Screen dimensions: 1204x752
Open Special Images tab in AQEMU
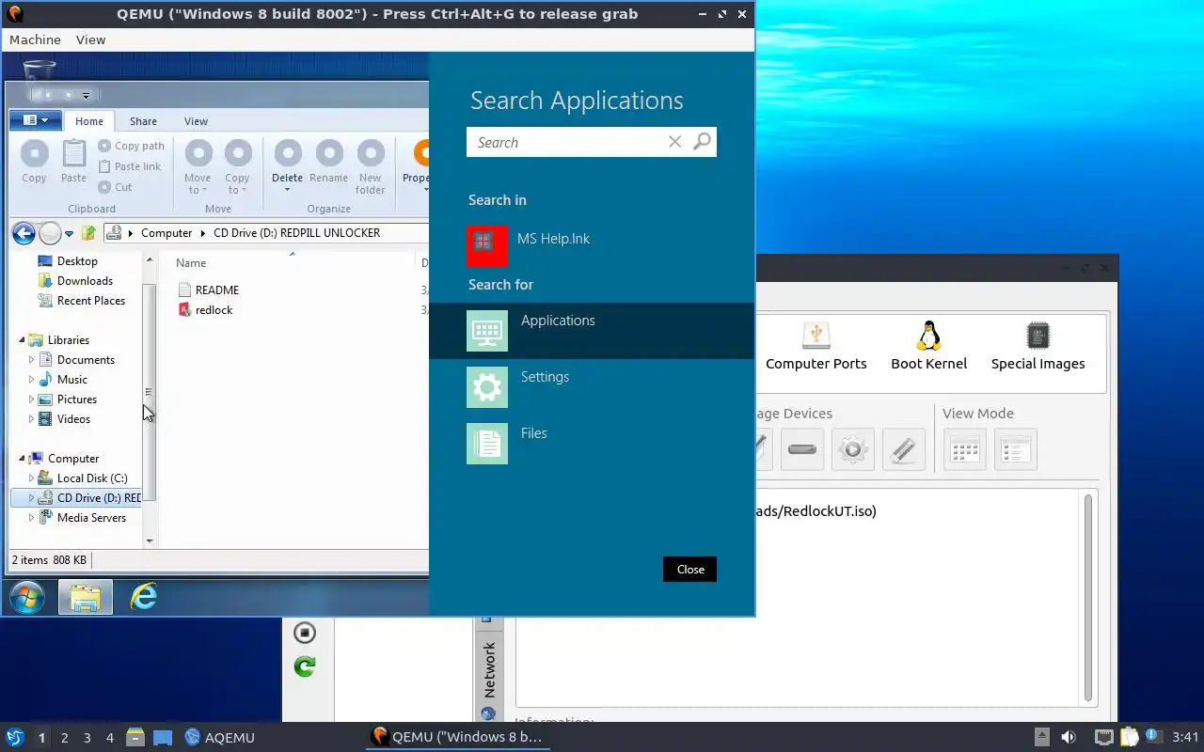1038,346
